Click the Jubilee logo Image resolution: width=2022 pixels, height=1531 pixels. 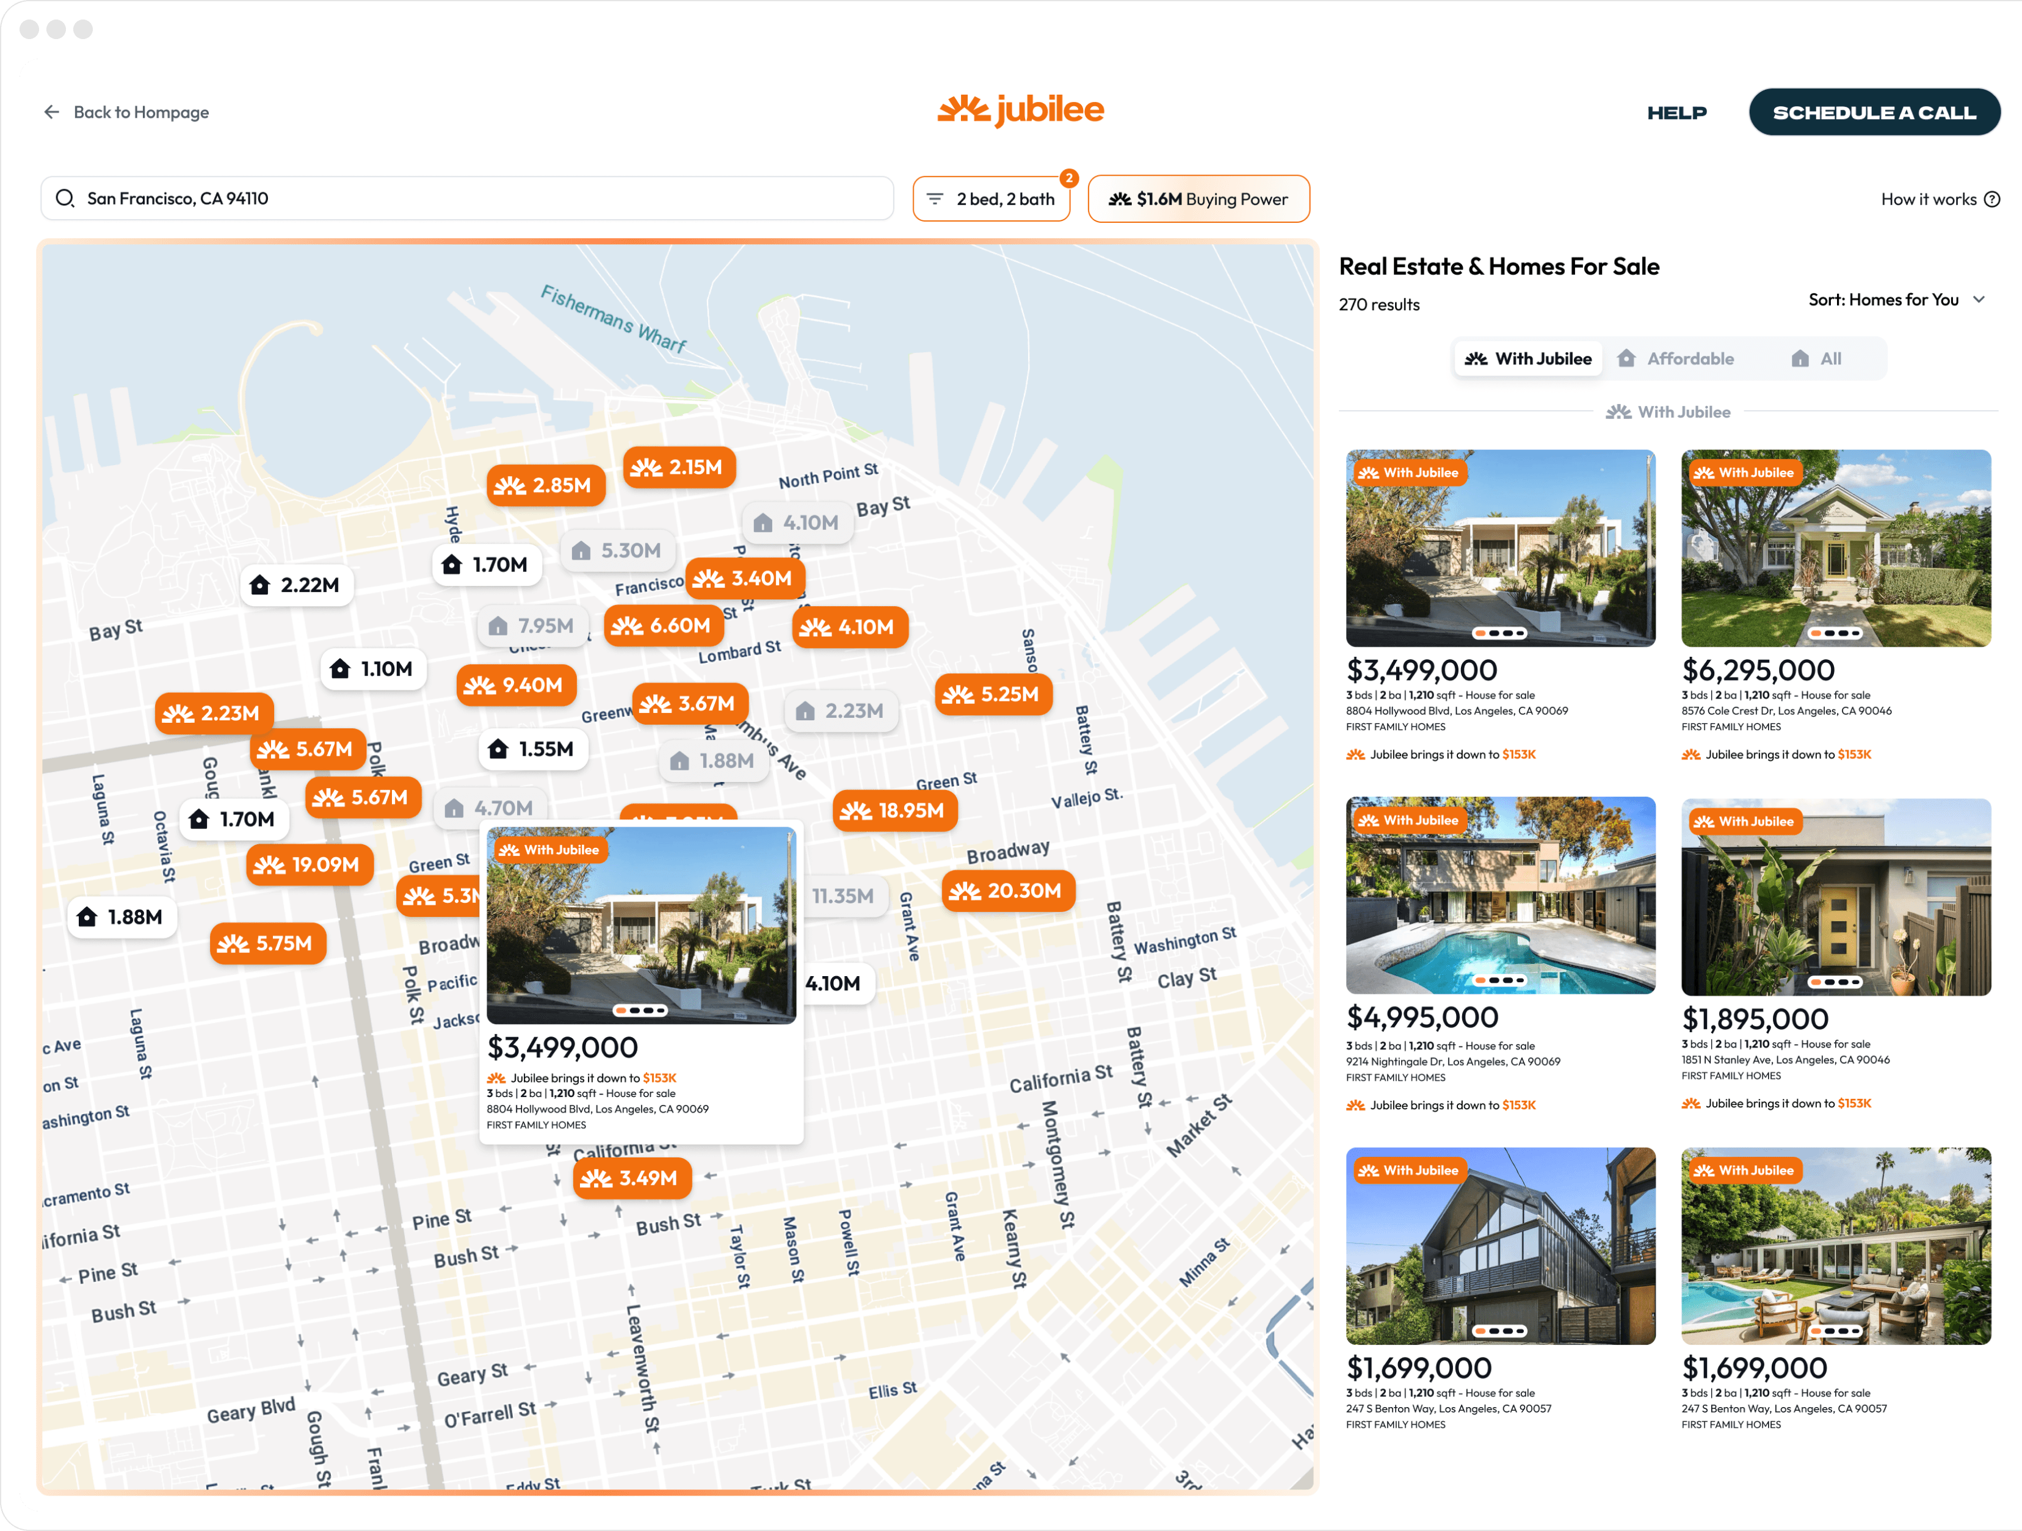[x=1020, y=110]
